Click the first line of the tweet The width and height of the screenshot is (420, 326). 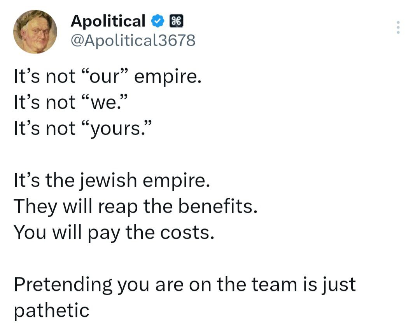[x=107, y=76]
